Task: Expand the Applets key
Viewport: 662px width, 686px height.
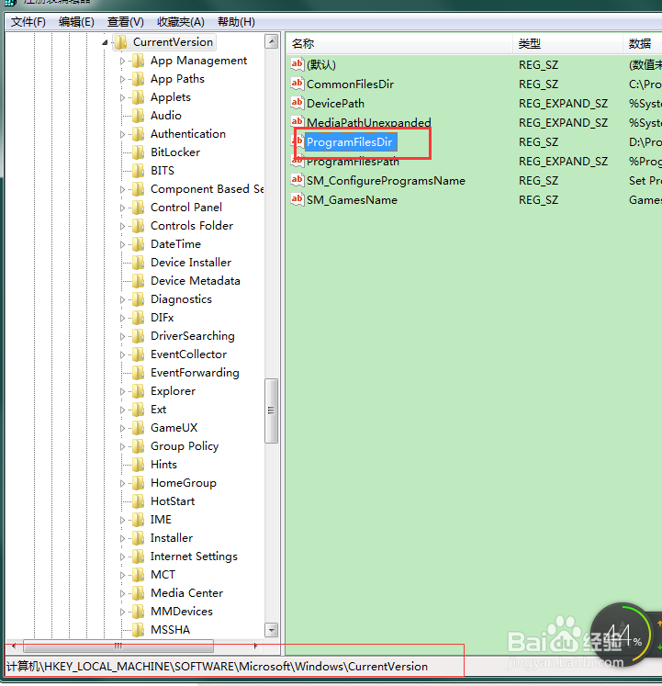Action: click(x=122, y=97)
